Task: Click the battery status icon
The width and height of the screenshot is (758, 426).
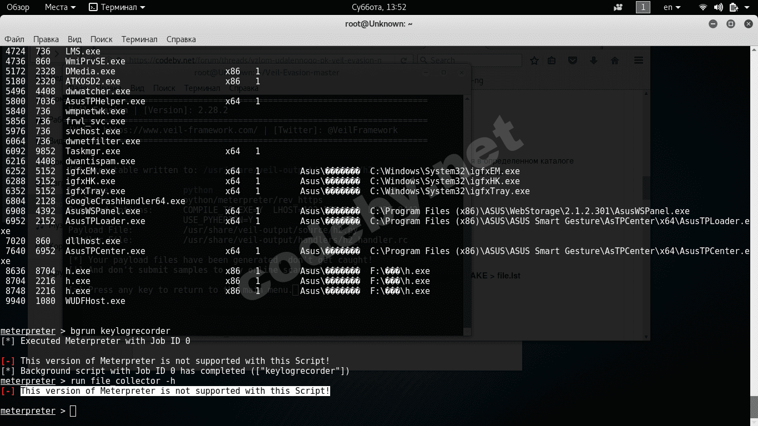Action: click(x=734, y=7)
